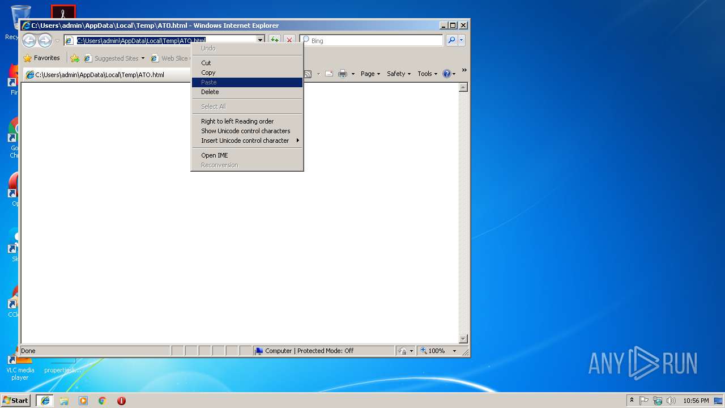
Task: Click Computer Protected Mode status text
Action: 309,351
